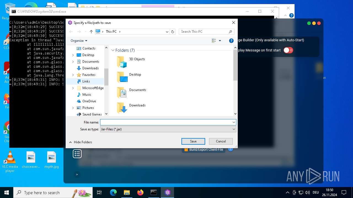Open File Explorer from the taskbar

127,193
